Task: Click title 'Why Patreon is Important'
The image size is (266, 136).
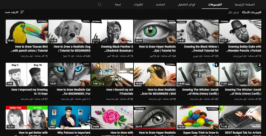Action: click(74, 133)
